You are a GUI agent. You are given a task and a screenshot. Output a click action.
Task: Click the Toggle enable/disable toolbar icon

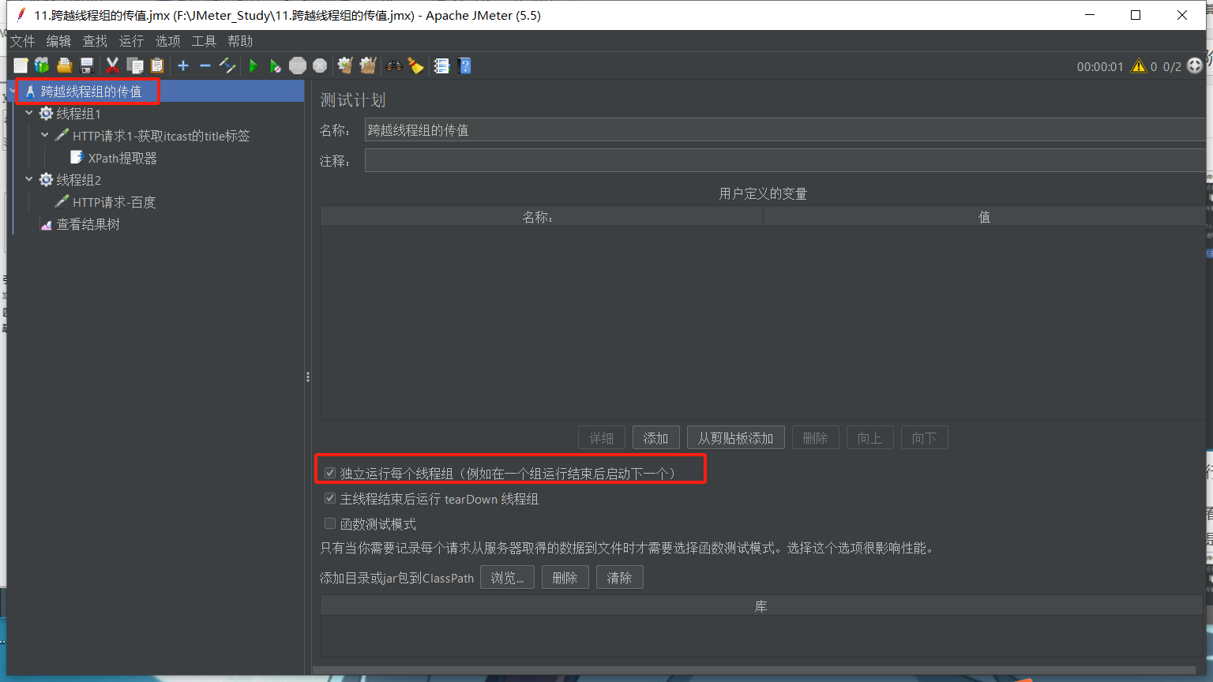coord(227,66)
